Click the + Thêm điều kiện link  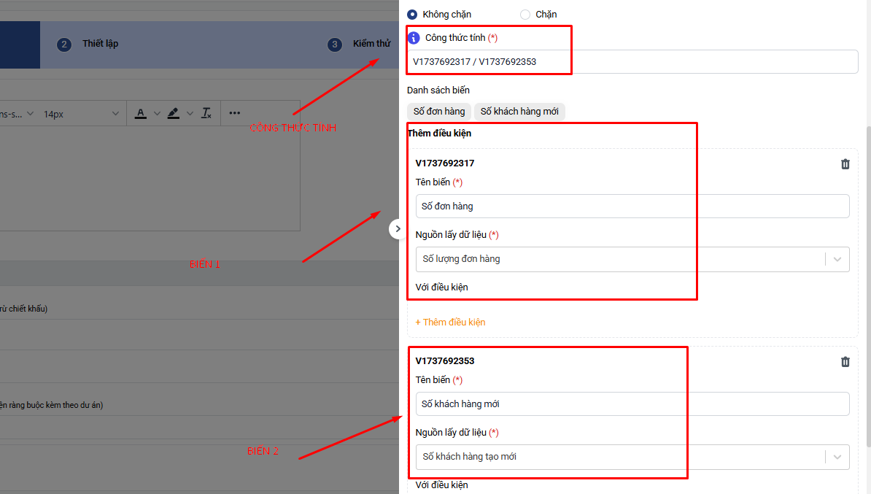(x=450, y=323)
